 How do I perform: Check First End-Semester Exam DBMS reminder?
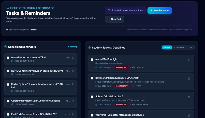click(x=8, y=114)
